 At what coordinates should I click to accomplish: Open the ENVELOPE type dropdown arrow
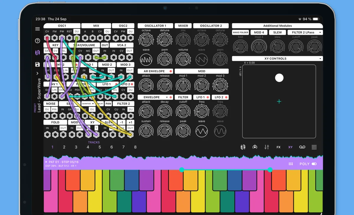tap(167, 97)
